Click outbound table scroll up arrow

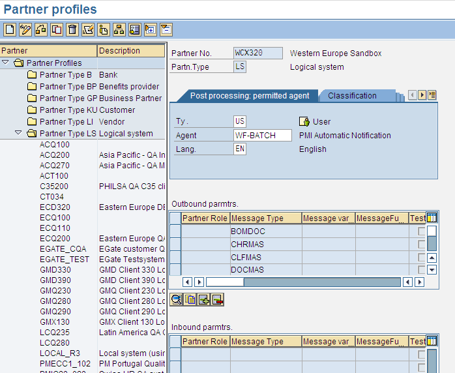click(432, 258)
